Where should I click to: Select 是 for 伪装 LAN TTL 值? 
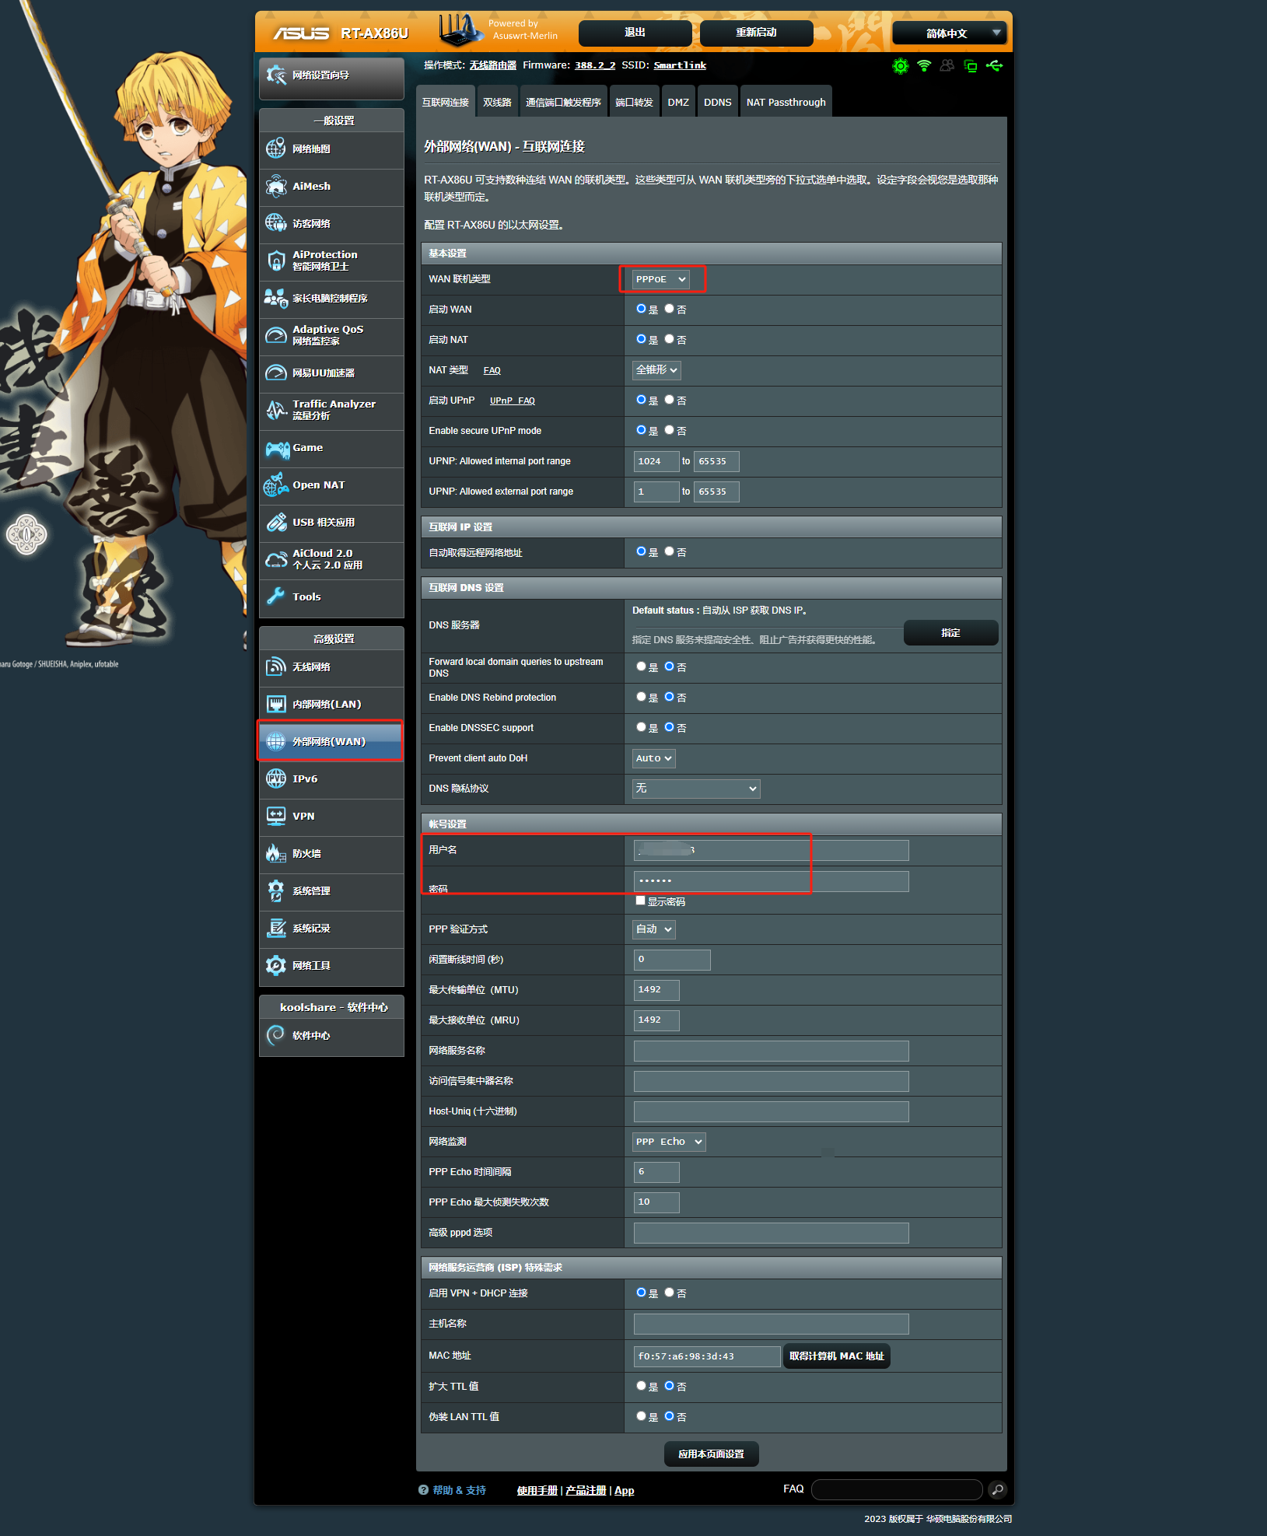[x=641, y=1416]
